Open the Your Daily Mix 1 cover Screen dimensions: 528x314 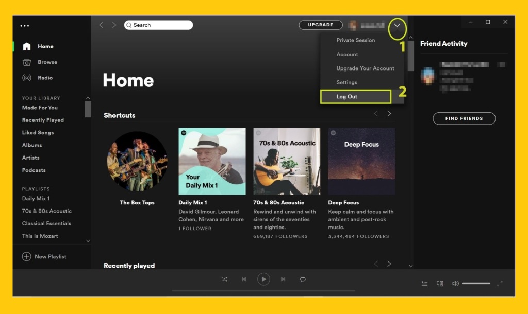[212, 161]
